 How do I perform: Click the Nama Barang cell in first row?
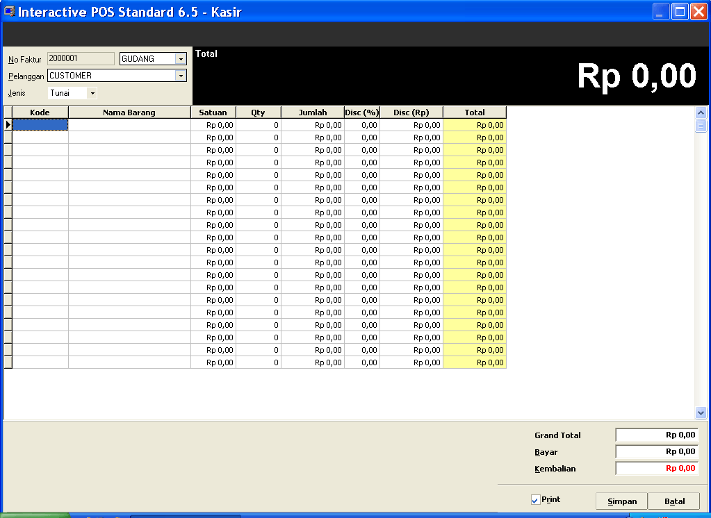129,124
